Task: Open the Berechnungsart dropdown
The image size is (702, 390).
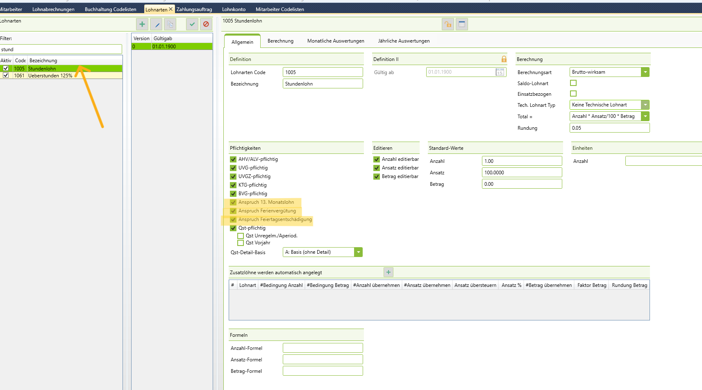Action: click(x=645, y=72)
